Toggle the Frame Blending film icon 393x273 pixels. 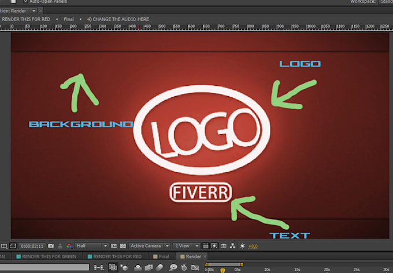(149, 268)
